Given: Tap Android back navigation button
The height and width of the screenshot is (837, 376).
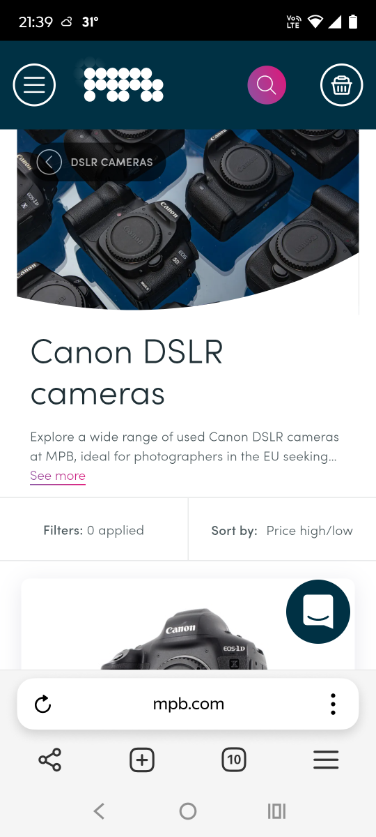Looking at the screenshot, I should pos(99,810).
